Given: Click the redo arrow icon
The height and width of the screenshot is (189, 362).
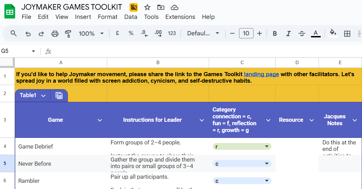Looking at the screenshot, I should click(41, 34).
